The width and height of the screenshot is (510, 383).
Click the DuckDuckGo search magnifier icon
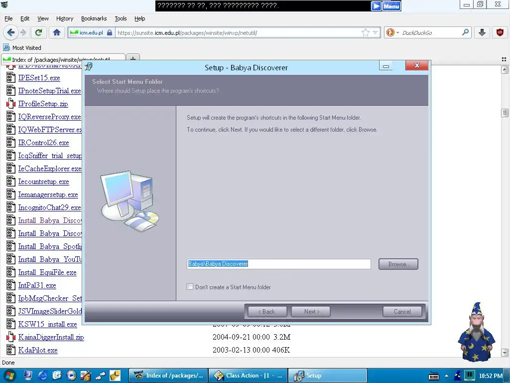point(466,32)
